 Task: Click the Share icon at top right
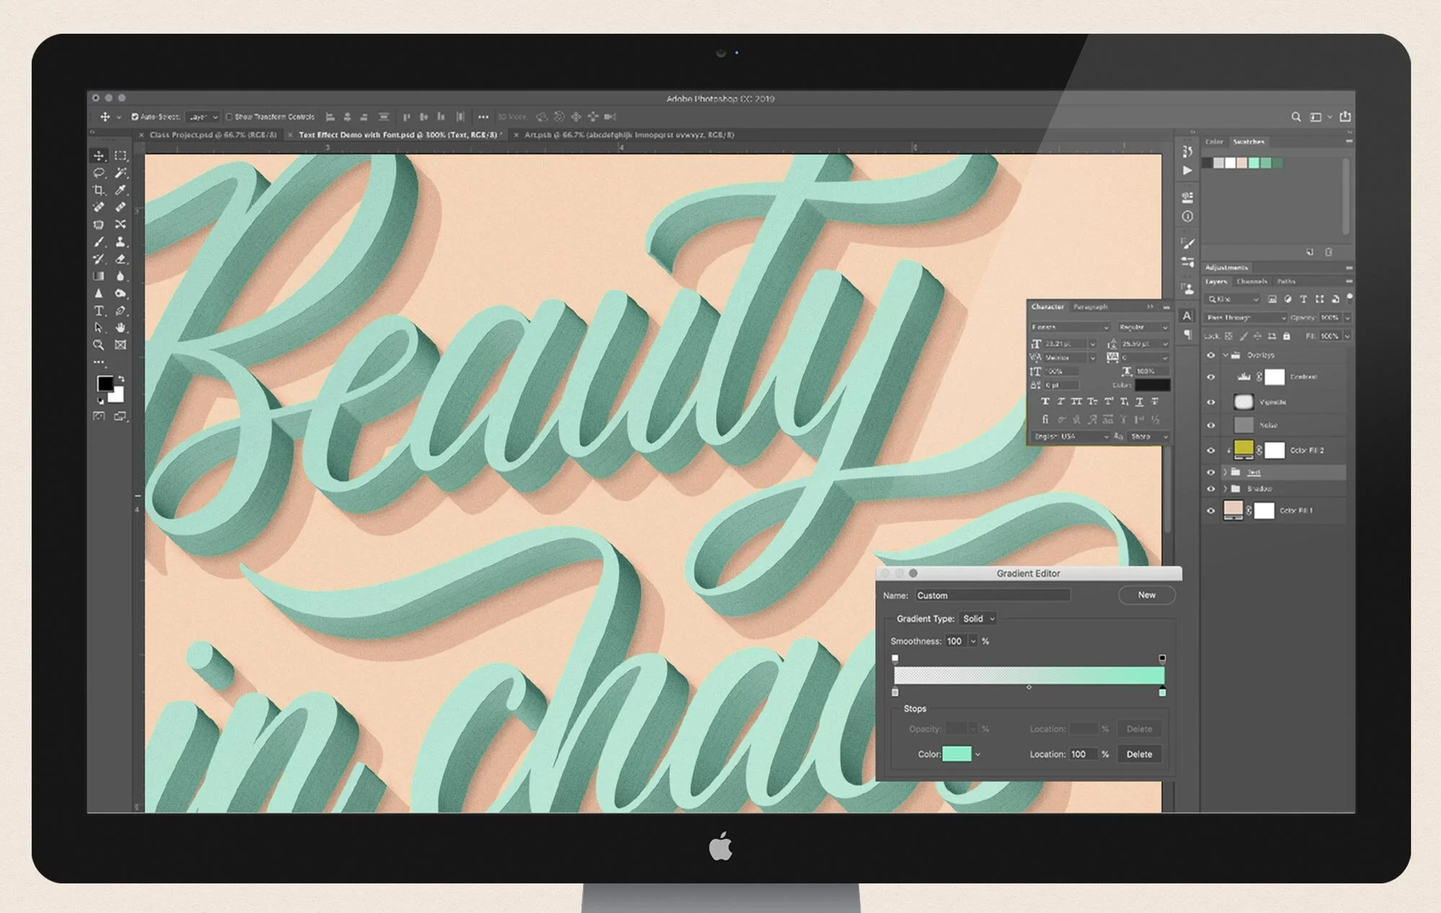(1344, 117)
